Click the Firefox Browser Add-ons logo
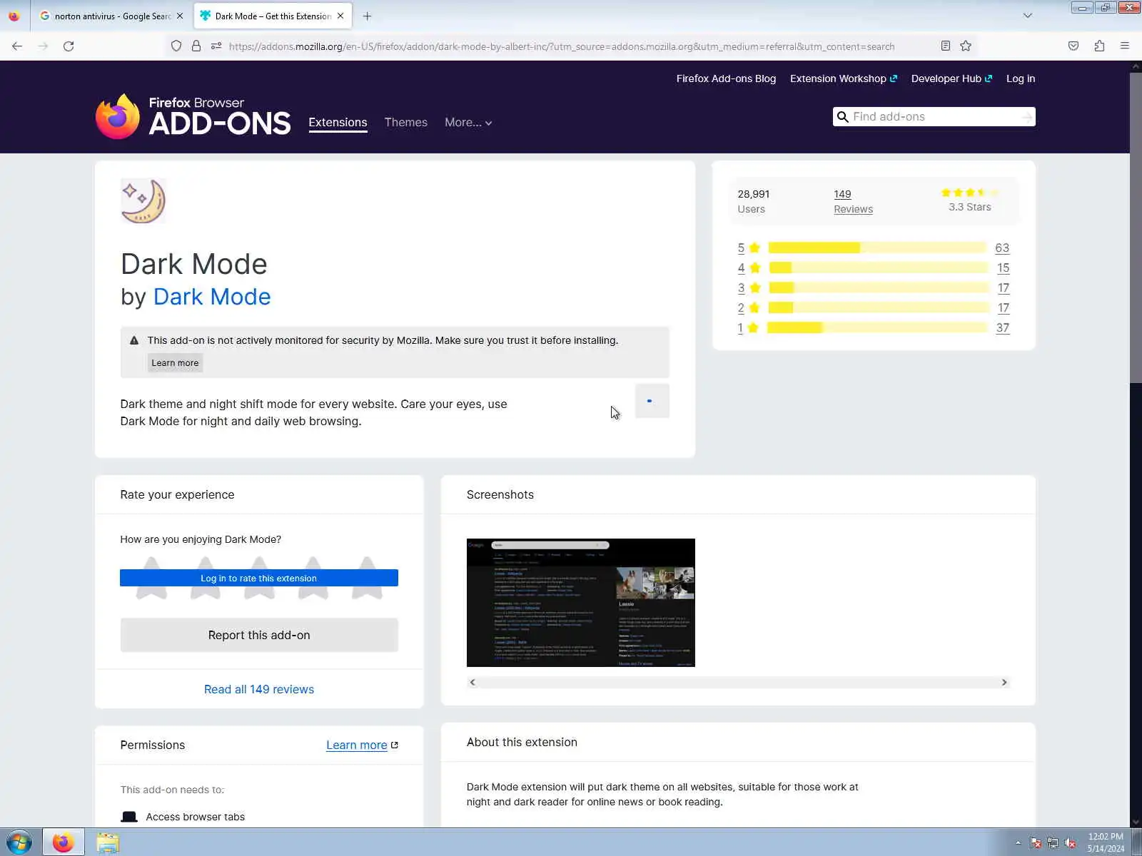The width and height of the screenshot is (1142, 856). pyautogui.click(x=193, y=116)
